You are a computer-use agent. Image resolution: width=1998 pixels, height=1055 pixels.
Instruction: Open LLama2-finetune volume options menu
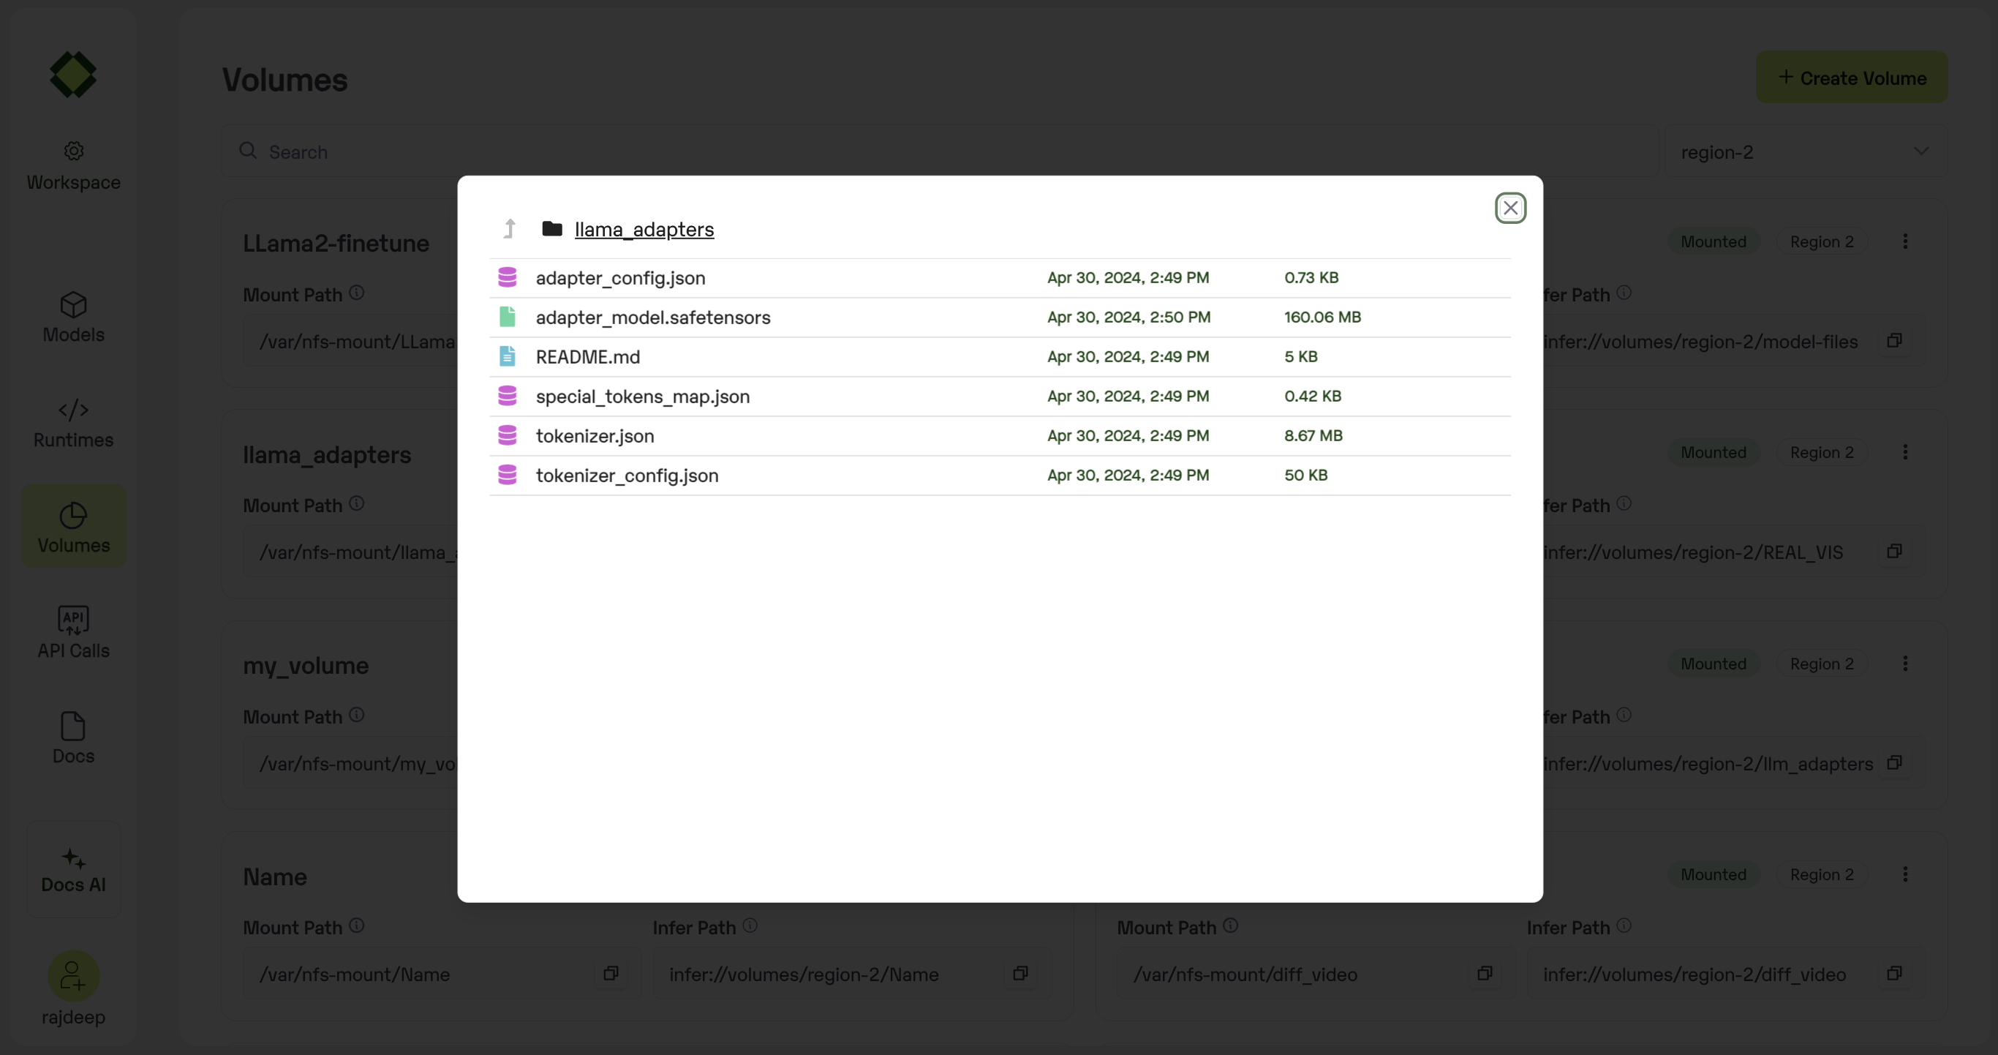(x=1904, y=241)
